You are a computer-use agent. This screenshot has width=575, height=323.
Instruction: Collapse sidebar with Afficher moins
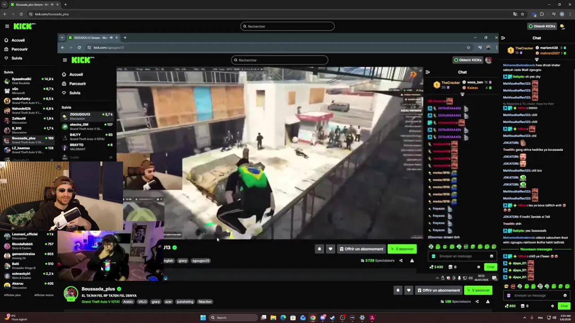pos(44,295)
